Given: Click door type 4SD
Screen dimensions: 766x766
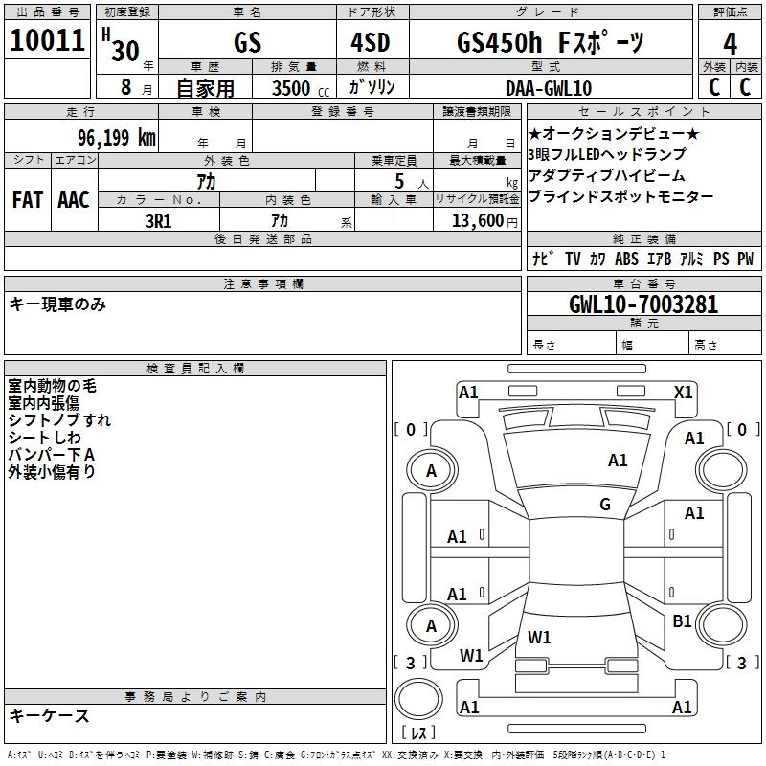Looking at the screenshot, I should 371,42.
